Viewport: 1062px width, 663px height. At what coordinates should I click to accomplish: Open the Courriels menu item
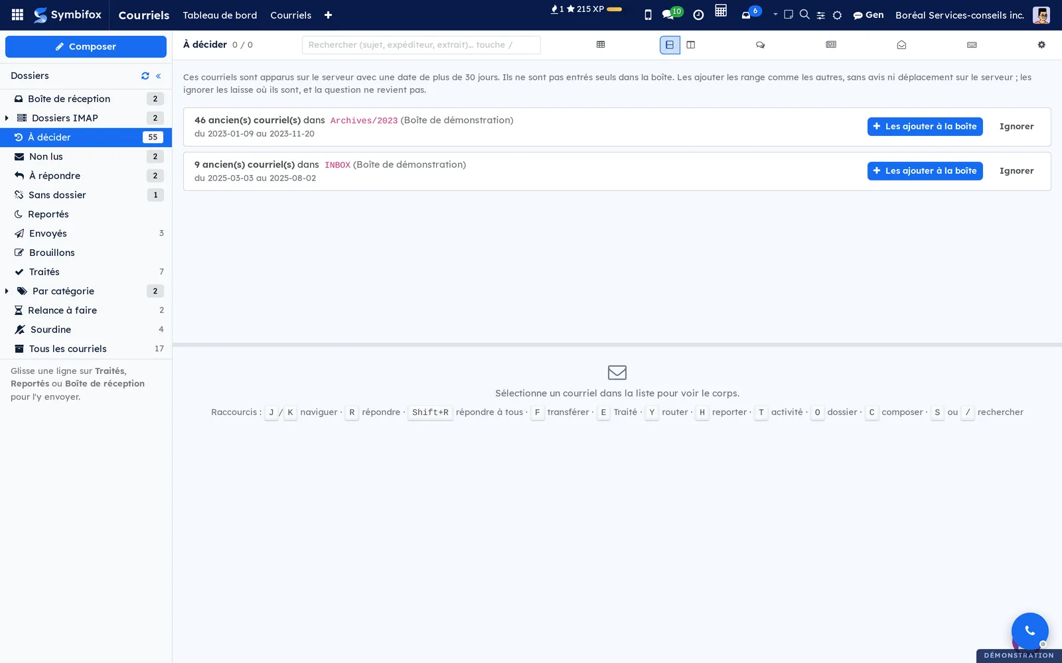pos(291,15)
